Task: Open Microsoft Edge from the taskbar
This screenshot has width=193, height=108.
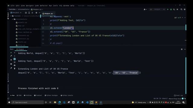Action: click(x=60, y=102)
